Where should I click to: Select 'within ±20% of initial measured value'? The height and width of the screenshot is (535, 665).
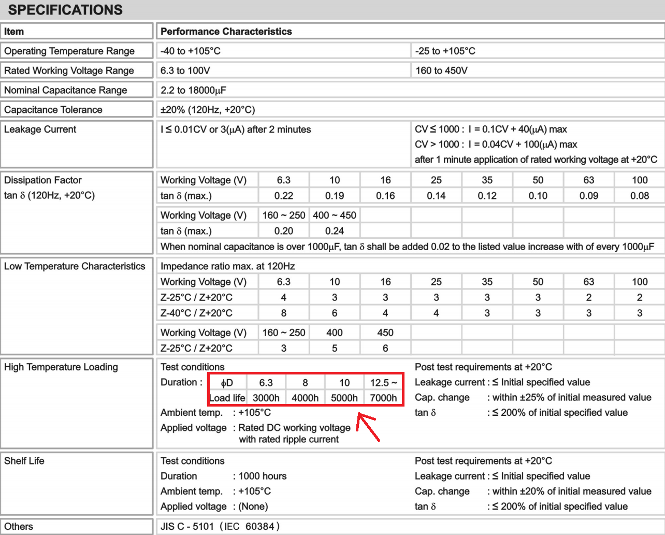[572, 491]
